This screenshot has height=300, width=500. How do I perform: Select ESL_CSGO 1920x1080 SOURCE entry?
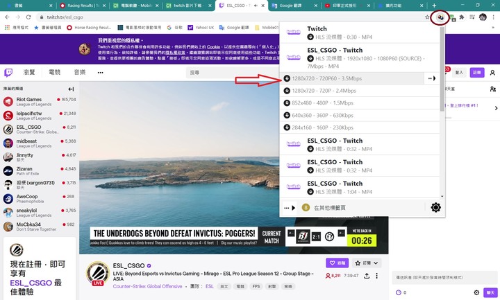360,58
